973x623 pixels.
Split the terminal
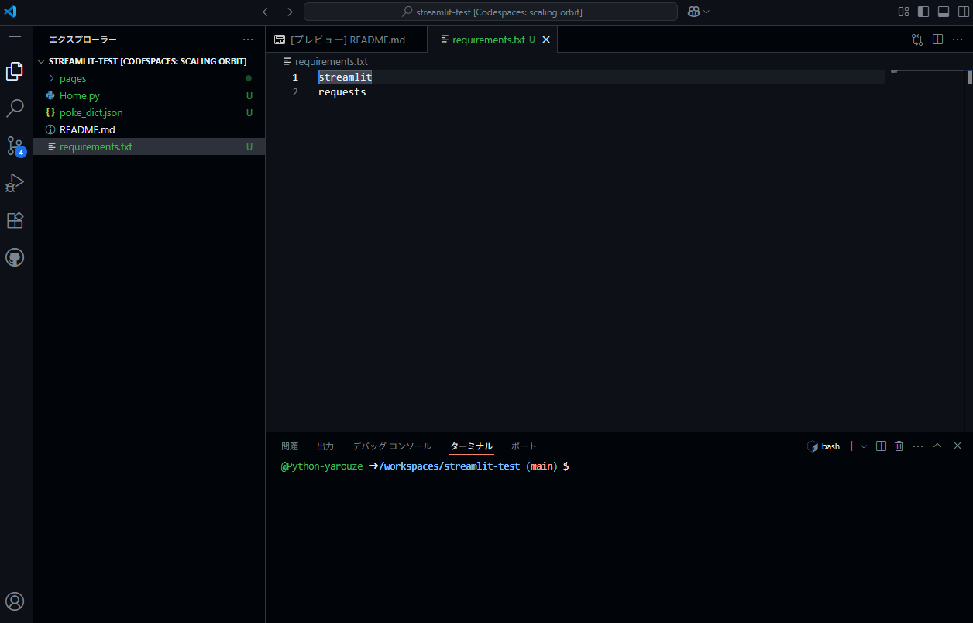881,446
